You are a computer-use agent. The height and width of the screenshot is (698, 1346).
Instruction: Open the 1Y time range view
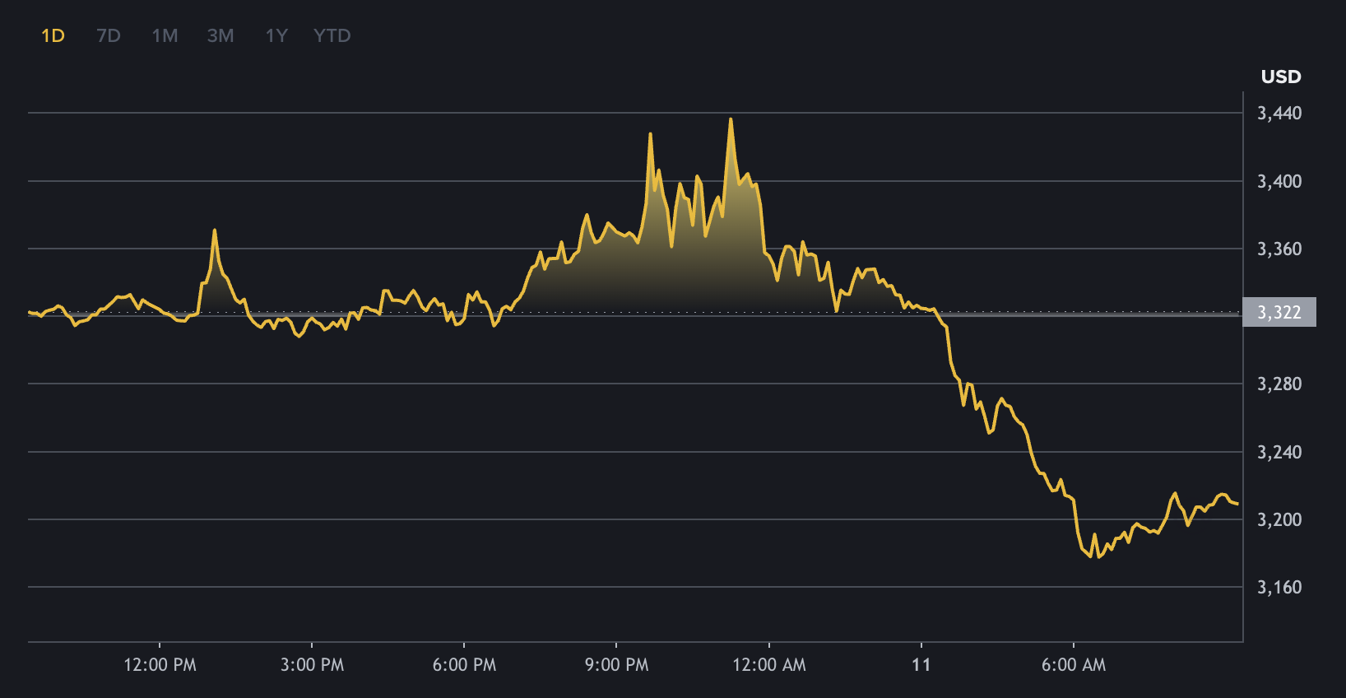click(276, 35)
